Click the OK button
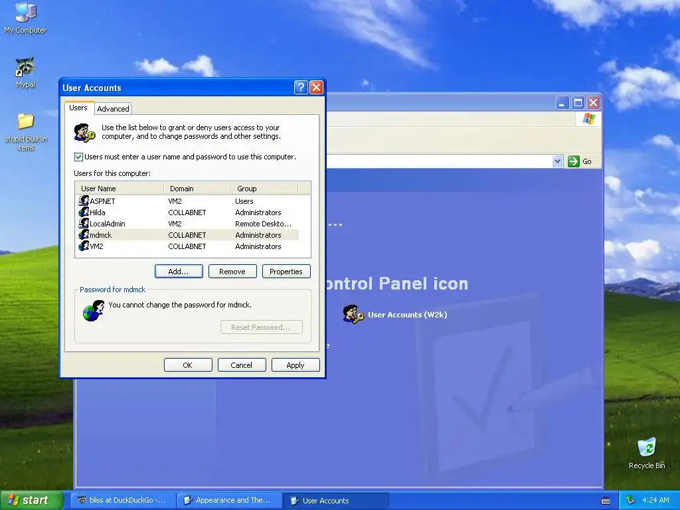 click(x=188, y=365)
